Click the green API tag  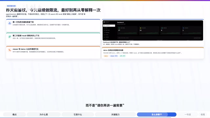[122, 56]
